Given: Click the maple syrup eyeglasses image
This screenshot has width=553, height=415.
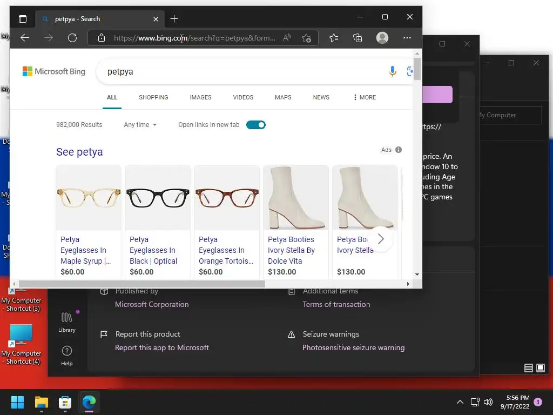Looking at the screenshot, I should pyautogui.click(x=89, y=198).
